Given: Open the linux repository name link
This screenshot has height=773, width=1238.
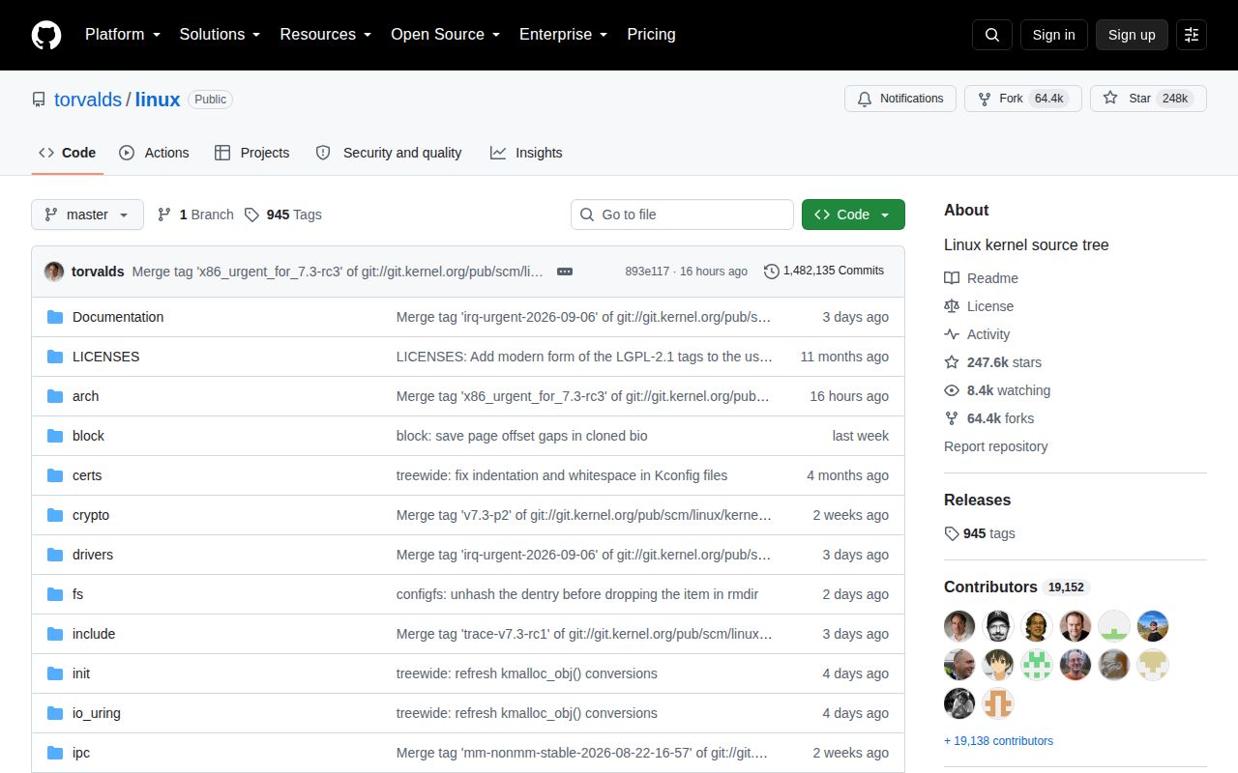Looking at the screenshot, I should pos(158,100).
